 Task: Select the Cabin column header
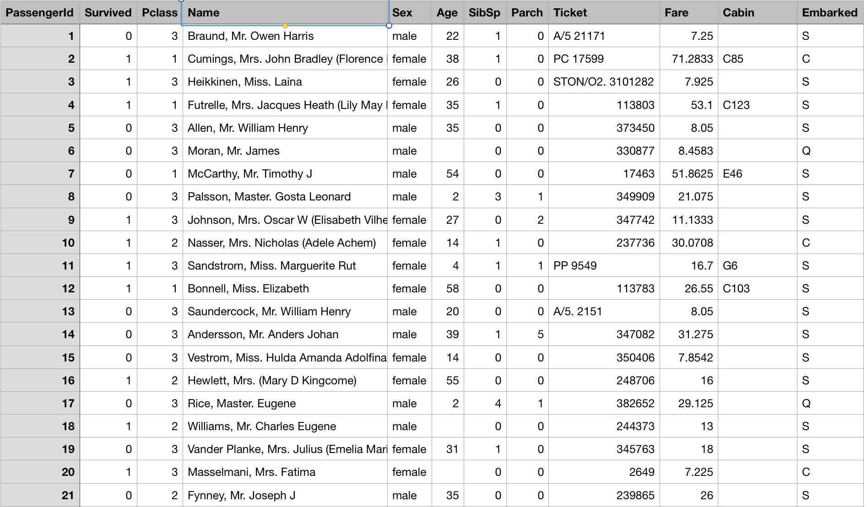pyautogui.click(x=757, y=12)
